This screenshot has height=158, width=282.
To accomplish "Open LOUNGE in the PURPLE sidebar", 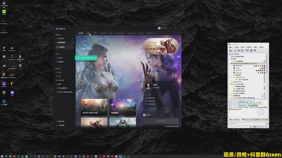I will [60, 80].
